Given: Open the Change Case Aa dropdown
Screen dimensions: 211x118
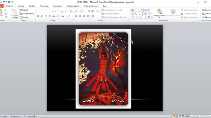Looking at the screenshot, I should tap(63, 16).
